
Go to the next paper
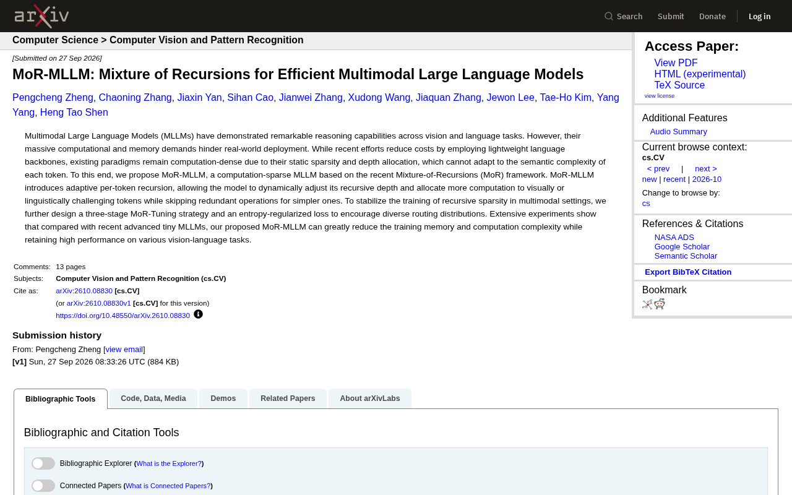(x=706, y=169)
